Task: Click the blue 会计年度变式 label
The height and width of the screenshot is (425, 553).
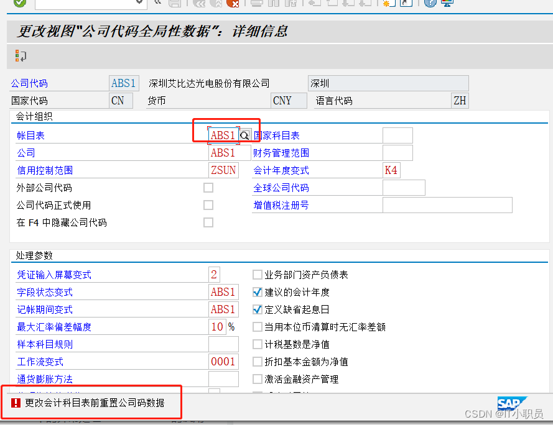Action: [281, 171]
